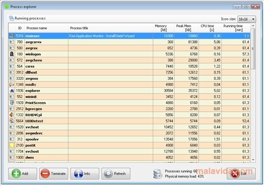The width and height of the screenshot is (264, 186).
Task: Click the UI0Detect running time 53,4
Action: click(246, 121)
